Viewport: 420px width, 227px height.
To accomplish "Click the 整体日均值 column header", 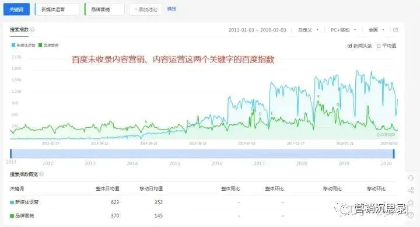I will tap(107, 188).
